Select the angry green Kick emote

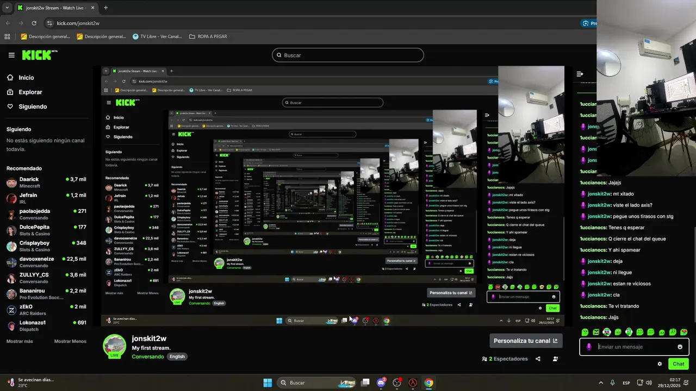click(x=596, y=332)
